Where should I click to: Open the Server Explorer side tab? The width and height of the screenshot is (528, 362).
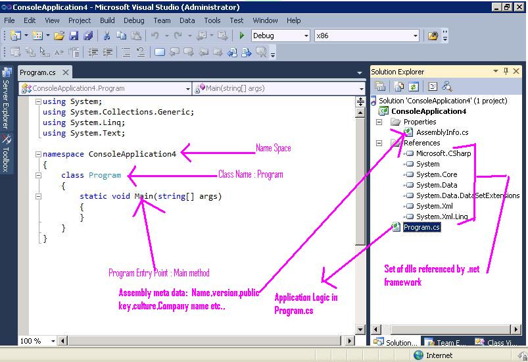tap(6, 99)
